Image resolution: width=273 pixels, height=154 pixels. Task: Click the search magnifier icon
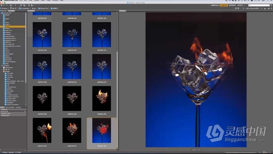(249, 5)
